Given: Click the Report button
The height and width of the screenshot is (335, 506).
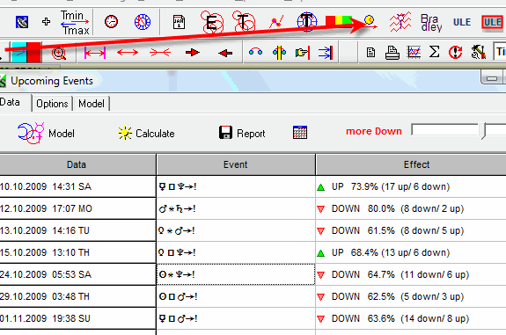Looking at the screenshot, I should 242,133.
